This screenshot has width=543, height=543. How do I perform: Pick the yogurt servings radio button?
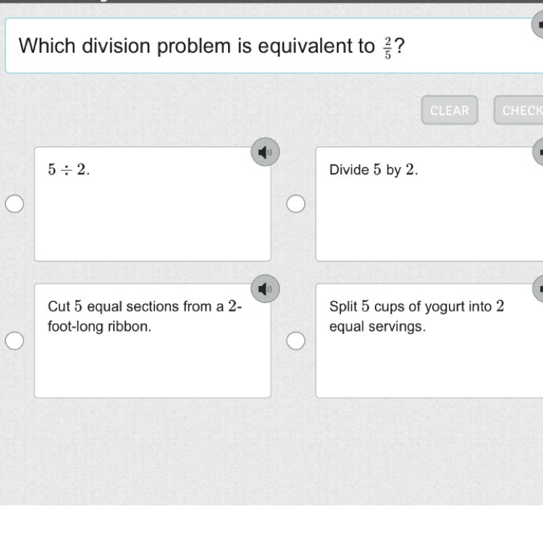pyautogui.click(x=295, y=340)
